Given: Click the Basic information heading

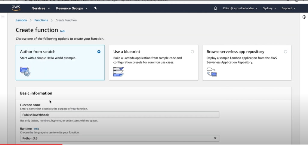Looking at the screenshot, I should 36,93.
